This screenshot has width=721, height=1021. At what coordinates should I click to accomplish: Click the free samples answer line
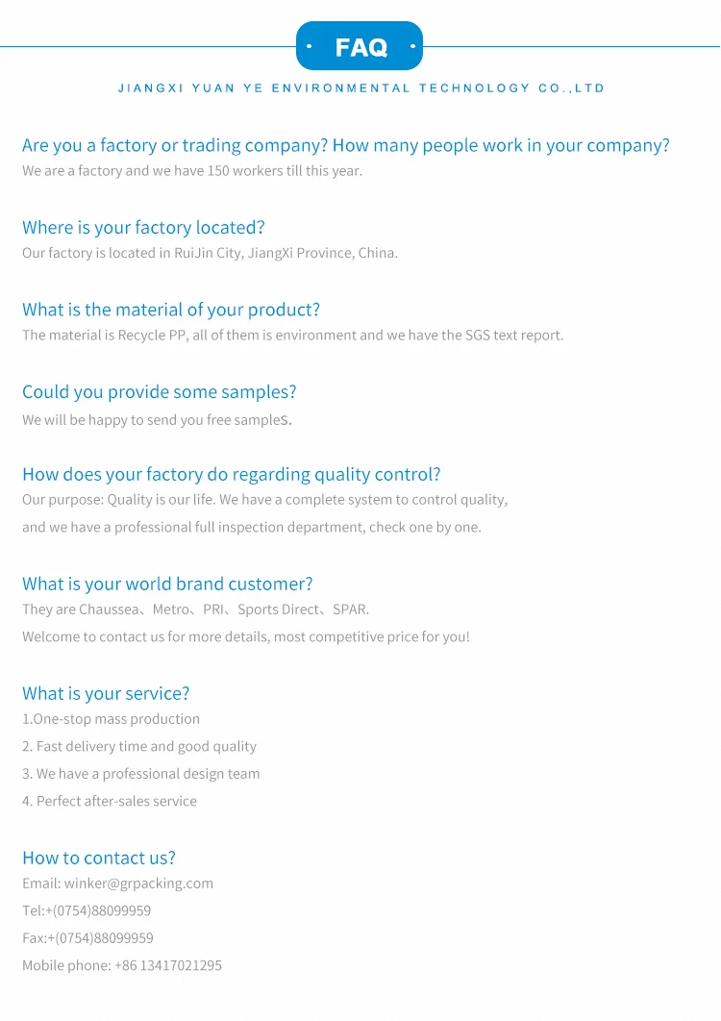click(x=157, y=420)
